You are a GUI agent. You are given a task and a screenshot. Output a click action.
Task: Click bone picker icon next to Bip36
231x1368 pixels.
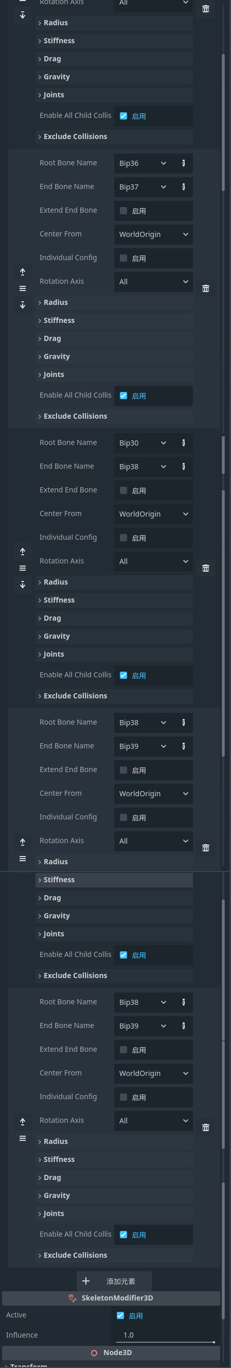coord(184,163)
